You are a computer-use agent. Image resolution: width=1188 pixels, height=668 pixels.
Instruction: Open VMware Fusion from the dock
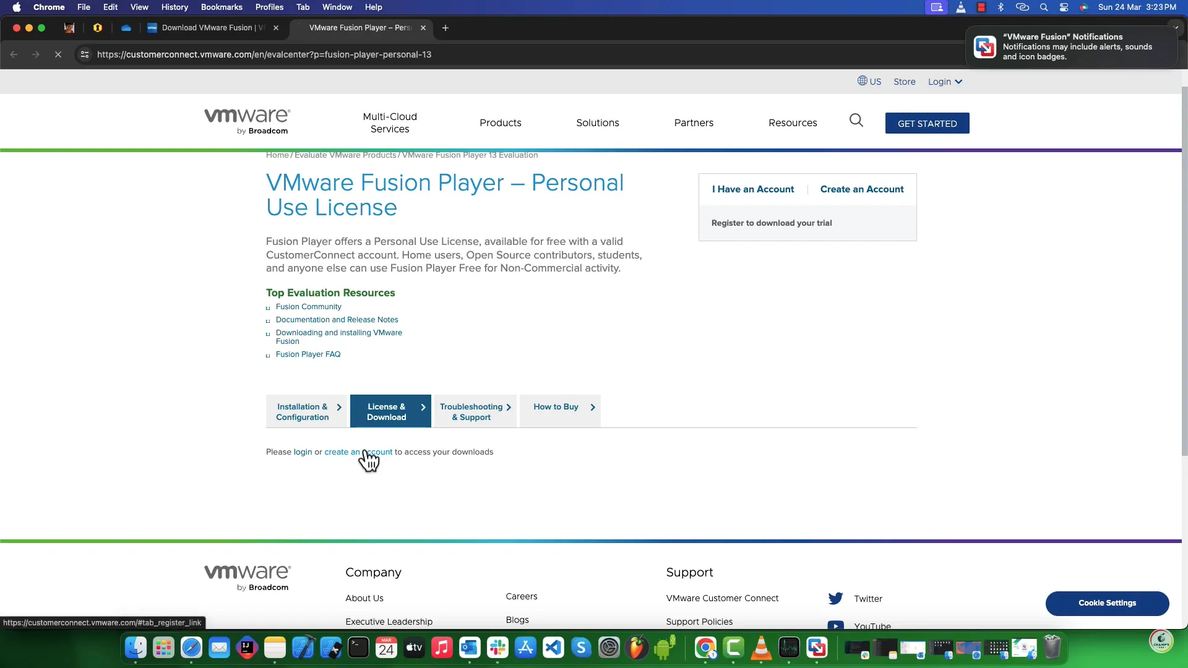(817, 648)
